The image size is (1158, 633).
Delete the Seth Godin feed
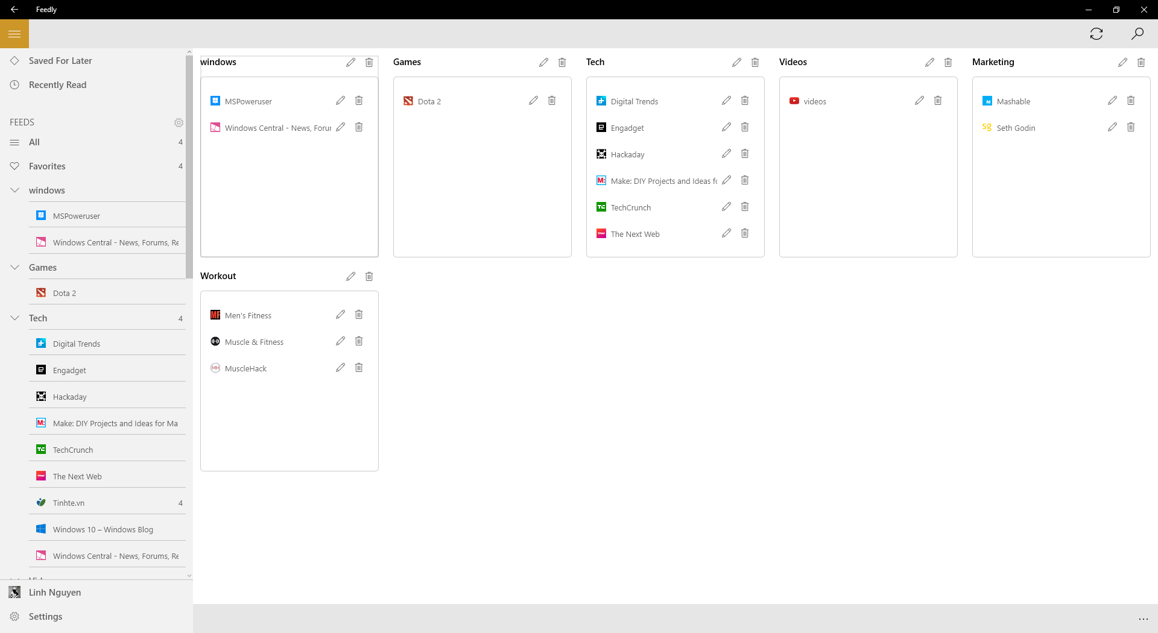(x=1131, y=127)
